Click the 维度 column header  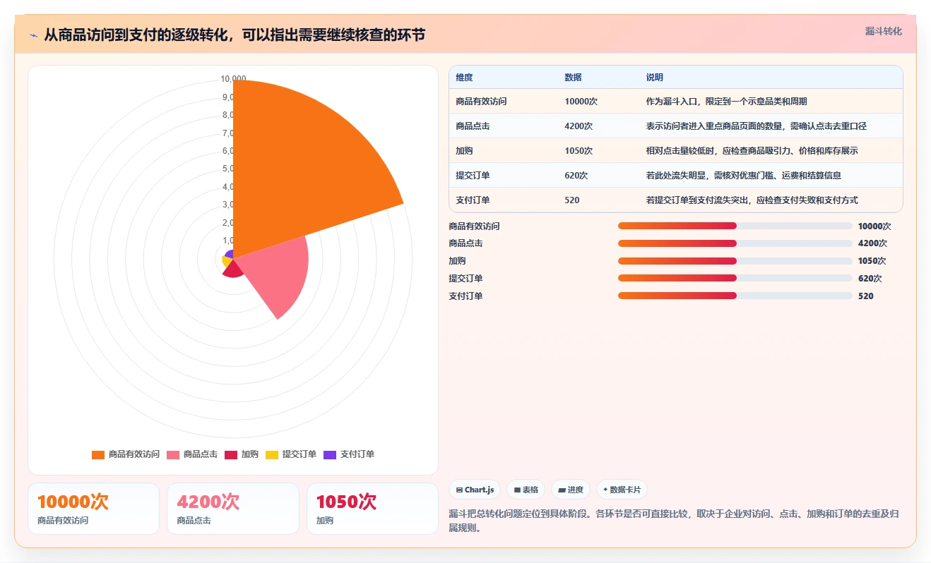(x=464, y=78)
